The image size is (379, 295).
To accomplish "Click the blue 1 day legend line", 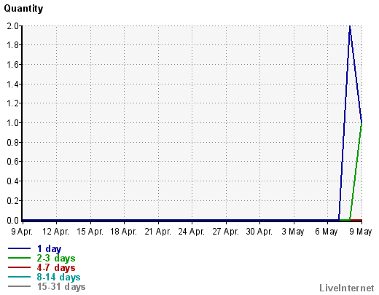I will pyautogui.click(x=19, y=248).
